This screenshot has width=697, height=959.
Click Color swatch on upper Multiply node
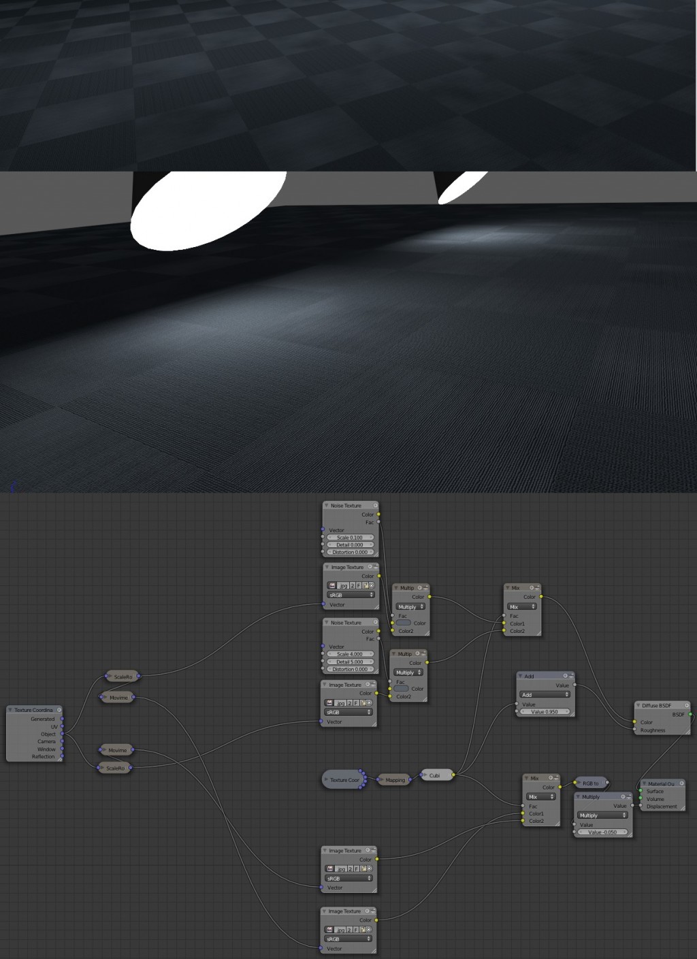[403, 623]
